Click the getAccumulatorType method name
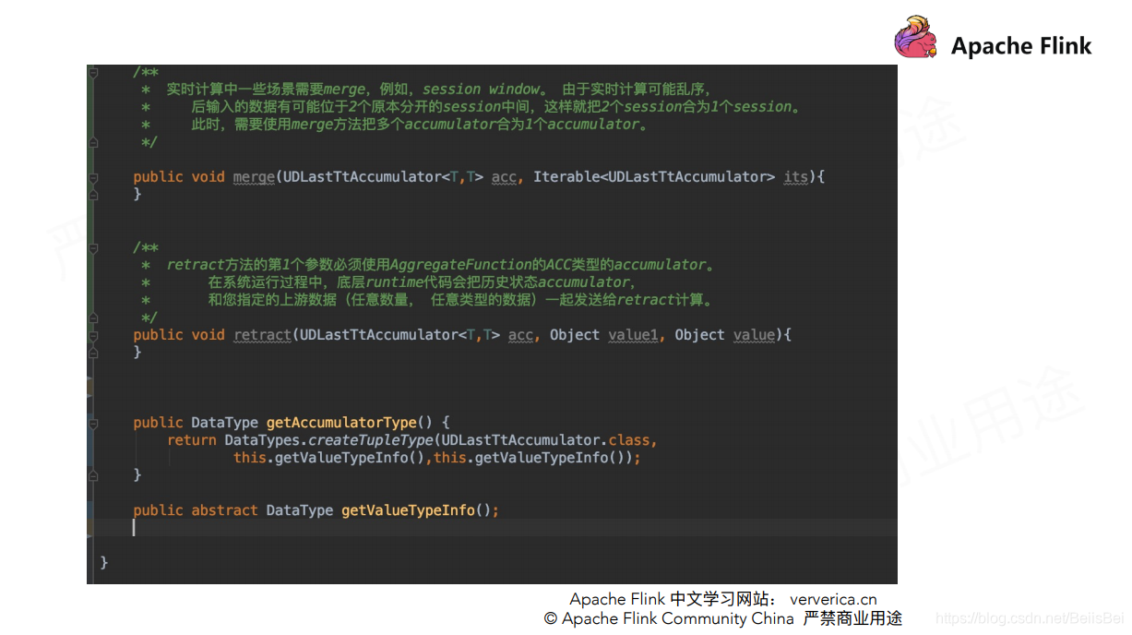 point(341,422)
